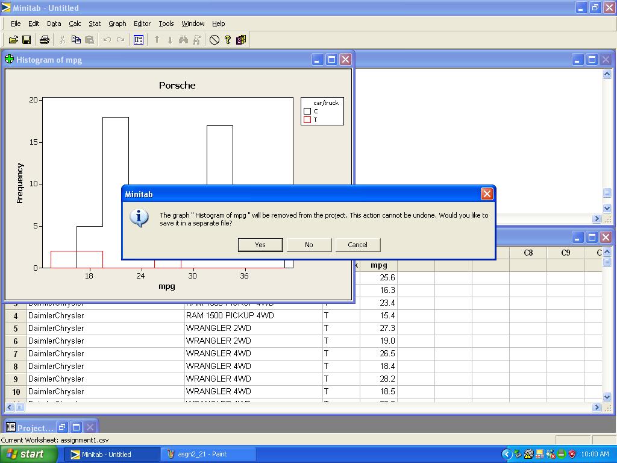
Task: Click the red T legend swatch
Action: pos(307,120)
